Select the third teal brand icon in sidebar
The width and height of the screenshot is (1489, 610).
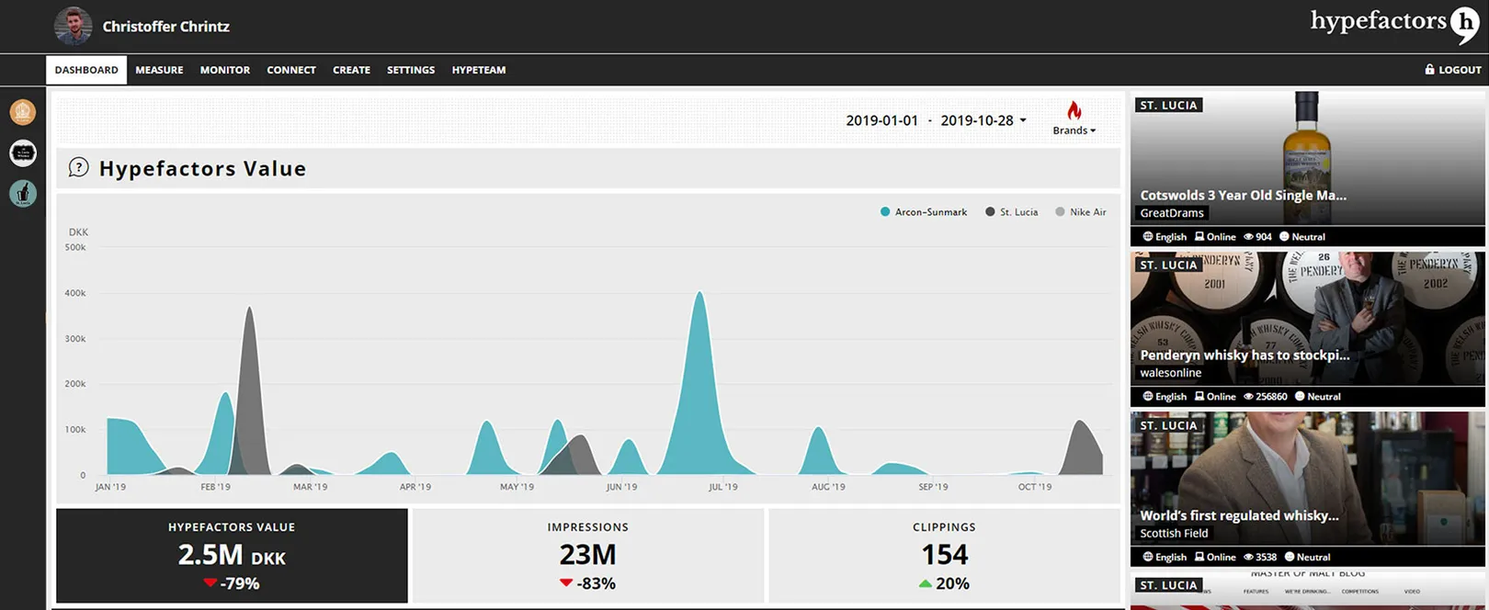(23, 193)
